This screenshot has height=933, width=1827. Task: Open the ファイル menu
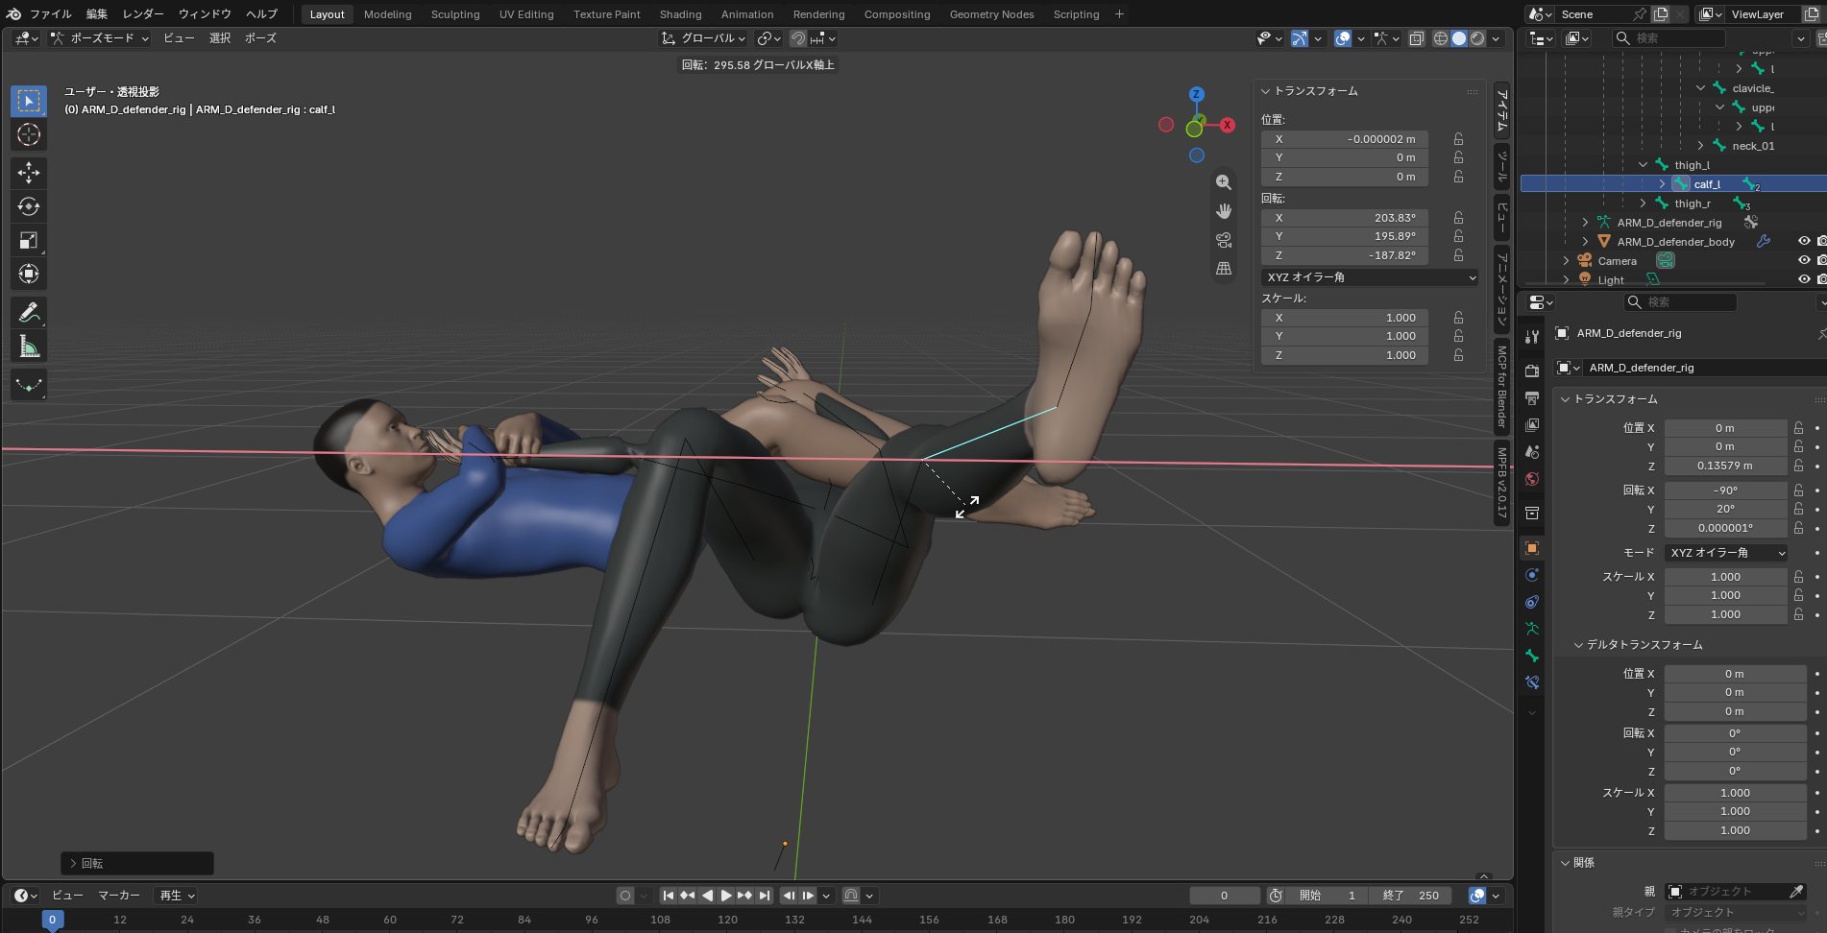(50, 14)
